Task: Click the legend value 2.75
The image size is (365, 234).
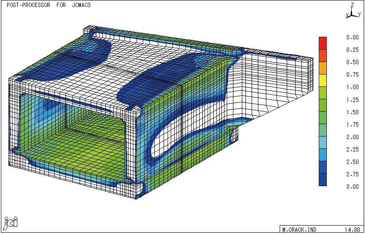Action: tap(352, 174)
